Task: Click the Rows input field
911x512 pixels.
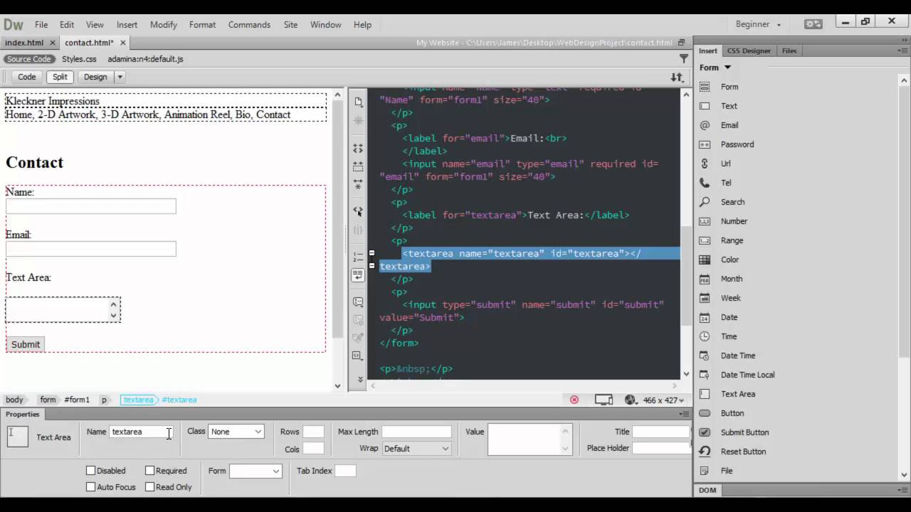Action: coord(313,432)
